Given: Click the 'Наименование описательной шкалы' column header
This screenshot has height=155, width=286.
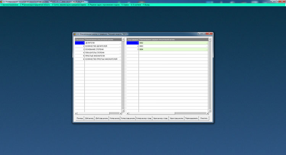Looking at the screenshot, I should [x=102, y=39].
